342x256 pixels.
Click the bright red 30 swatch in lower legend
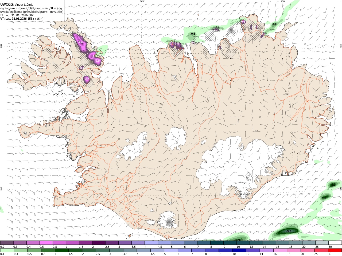pyautogui.click(x=335, y=250)
